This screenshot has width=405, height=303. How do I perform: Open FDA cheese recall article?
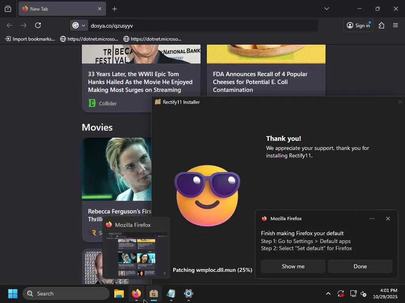point(260,82)
